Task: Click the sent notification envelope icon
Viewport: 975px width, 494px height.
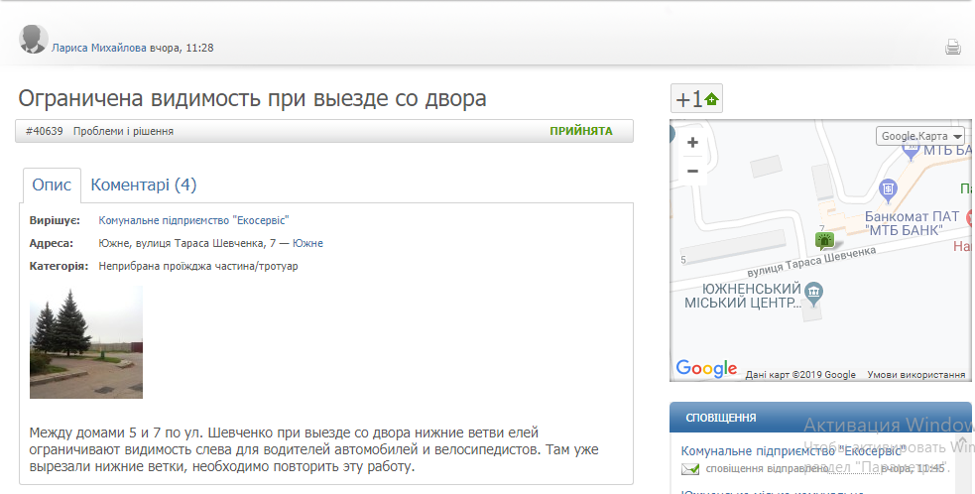Action: tap(690, 469)
